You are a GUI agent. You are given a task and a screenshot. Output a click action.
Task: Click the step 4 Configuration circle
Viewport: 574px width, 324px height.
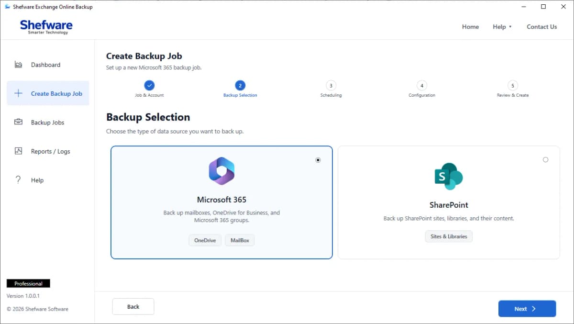421,86
